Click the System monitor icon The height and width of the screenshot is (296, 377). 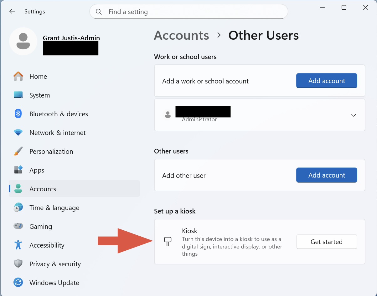coord(18,95)
